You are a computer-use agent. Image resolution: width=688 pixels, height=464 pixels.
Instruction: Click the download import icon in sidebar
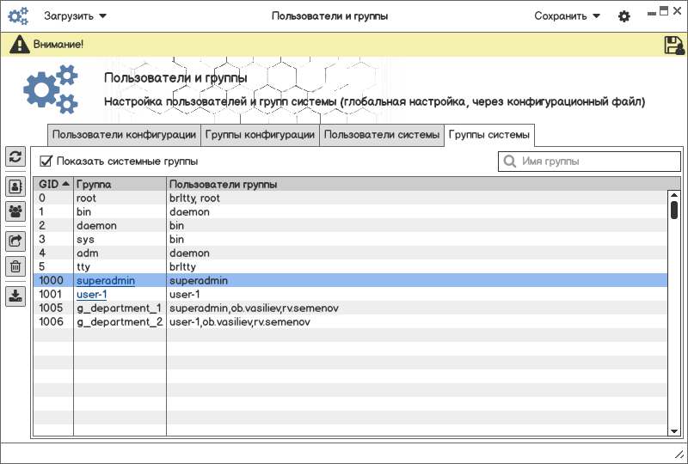click(x=15, y=296)
